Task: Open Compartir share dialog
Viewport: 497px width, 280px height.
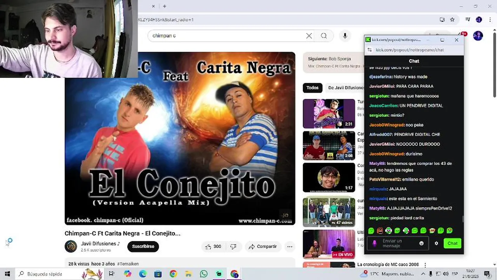Action: [262, 247]
